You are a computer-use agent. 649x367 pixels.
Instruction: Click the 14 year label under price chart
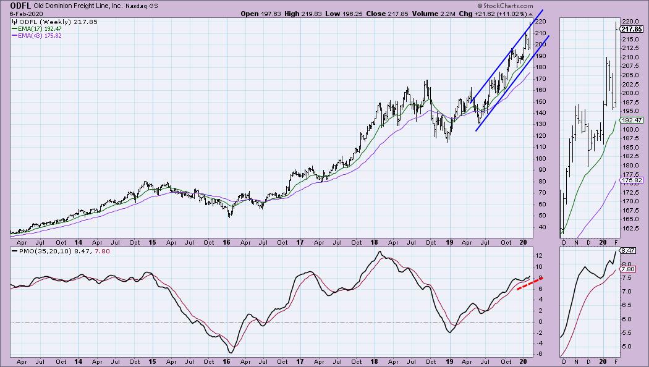78,242
